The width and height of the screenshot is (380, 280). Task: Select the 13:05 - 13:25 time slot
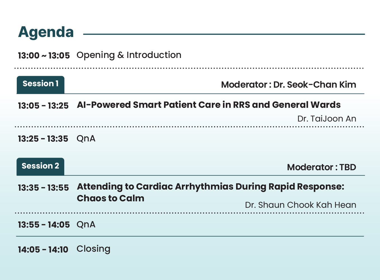click(x=43, y=106)
